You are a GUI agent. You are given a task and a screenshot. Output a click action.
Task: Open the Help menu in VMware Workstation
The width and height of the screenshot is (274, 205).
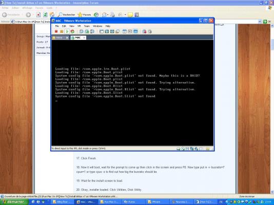tap(108, 26)
